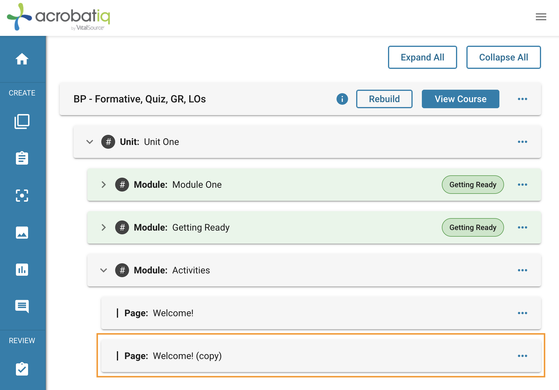Collapse Unit One with its chevron
Image resolution: width=559 pixels, height=390 pixels.
(x=90, y=142)
